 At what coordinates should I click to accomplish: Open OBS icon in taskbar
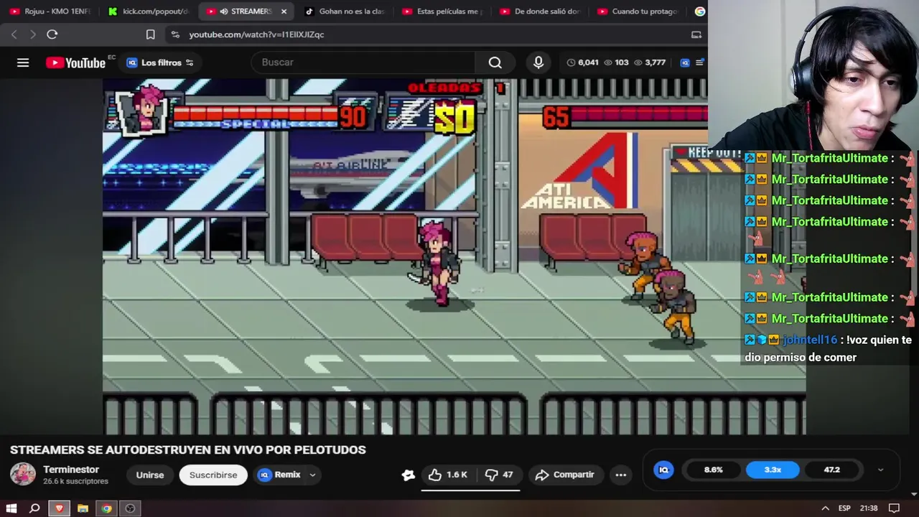click(130, 508)
